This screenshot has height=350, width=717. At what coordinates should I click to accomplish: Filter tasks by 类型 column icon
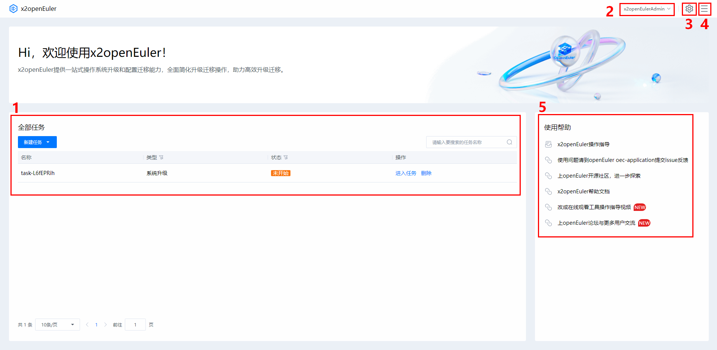161,157
